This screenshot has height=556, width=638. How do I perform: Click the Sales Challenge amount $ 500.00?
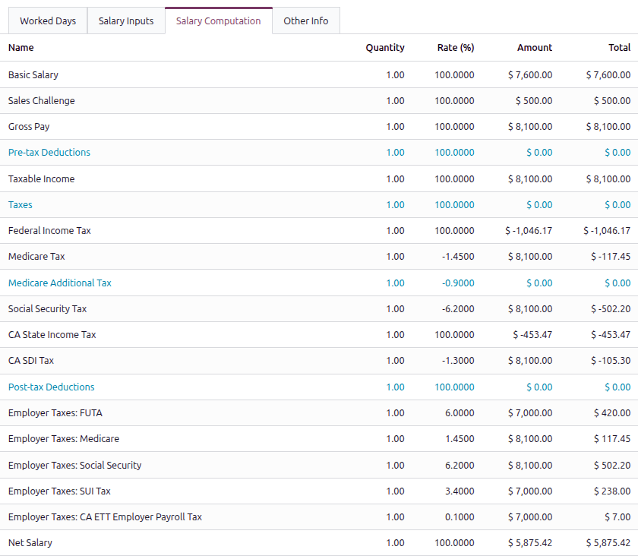[x=534, y=100]
